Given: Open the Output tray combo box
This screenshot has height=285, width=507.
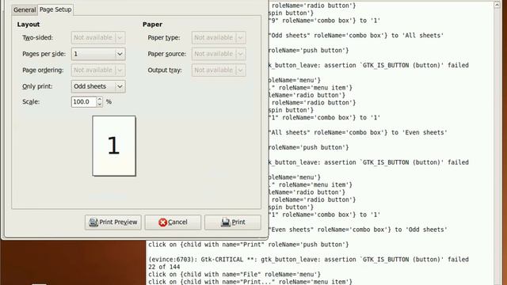Looking at the screenshot, I should pyautogui.click(x=219, y=70).
